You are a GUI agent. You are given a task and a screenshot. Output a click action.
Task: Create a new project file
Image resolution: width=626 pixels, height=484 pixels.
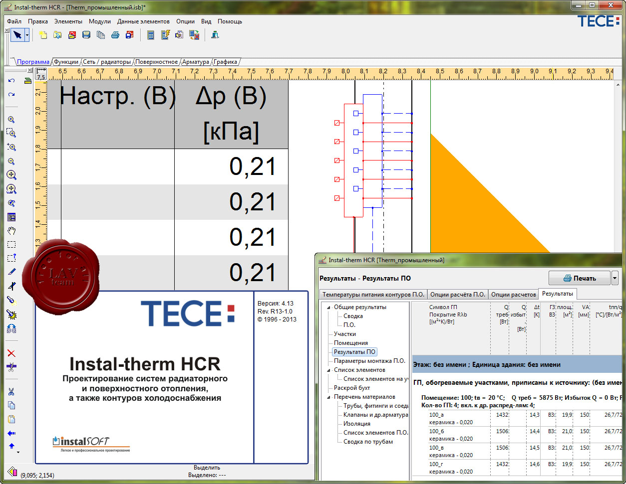[x=43, y=35]
